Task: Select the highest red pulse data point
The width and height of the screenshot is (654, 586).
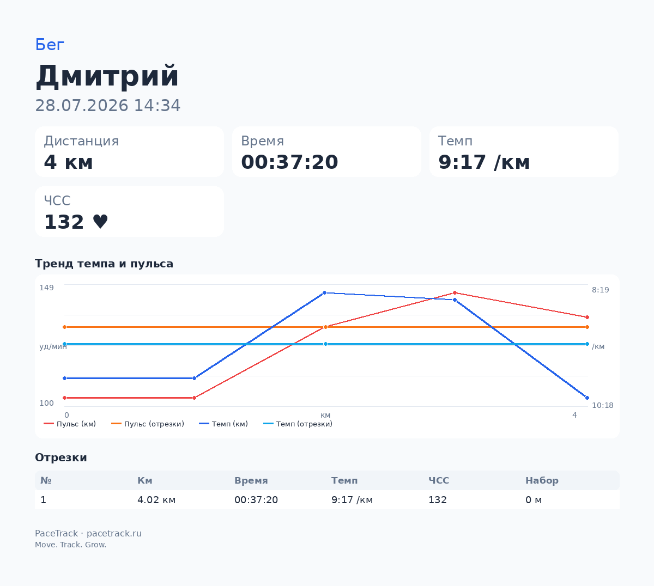Action: [455, 292]
